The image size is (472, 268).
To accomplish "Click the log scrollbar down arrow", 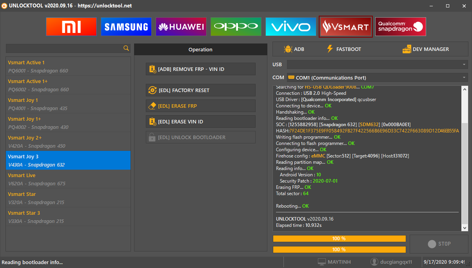I will (x=465, y=228).
